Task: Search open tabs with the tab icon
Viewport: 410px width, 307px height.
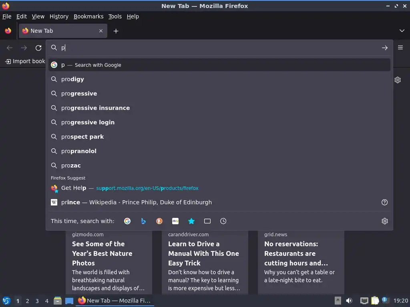Action: 207,221
